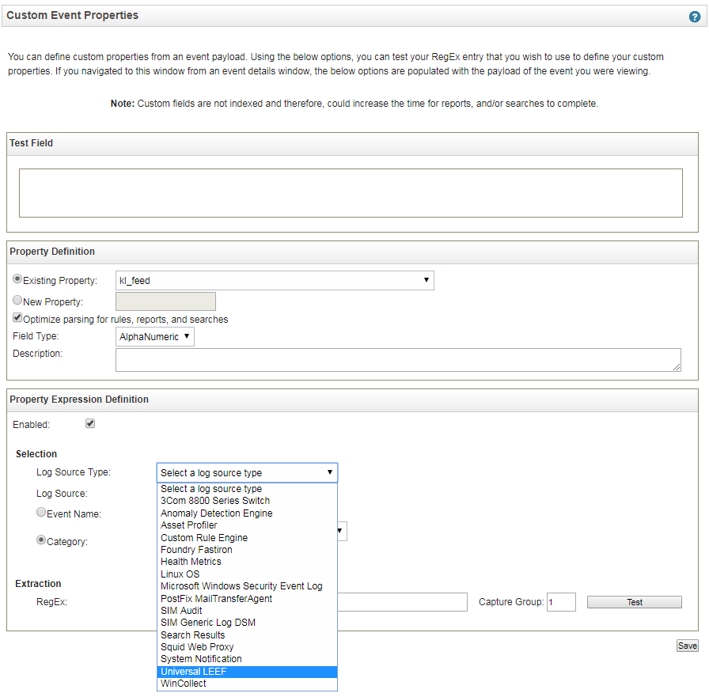
Task: Open the Category dropdown
Action: (340, 531)
